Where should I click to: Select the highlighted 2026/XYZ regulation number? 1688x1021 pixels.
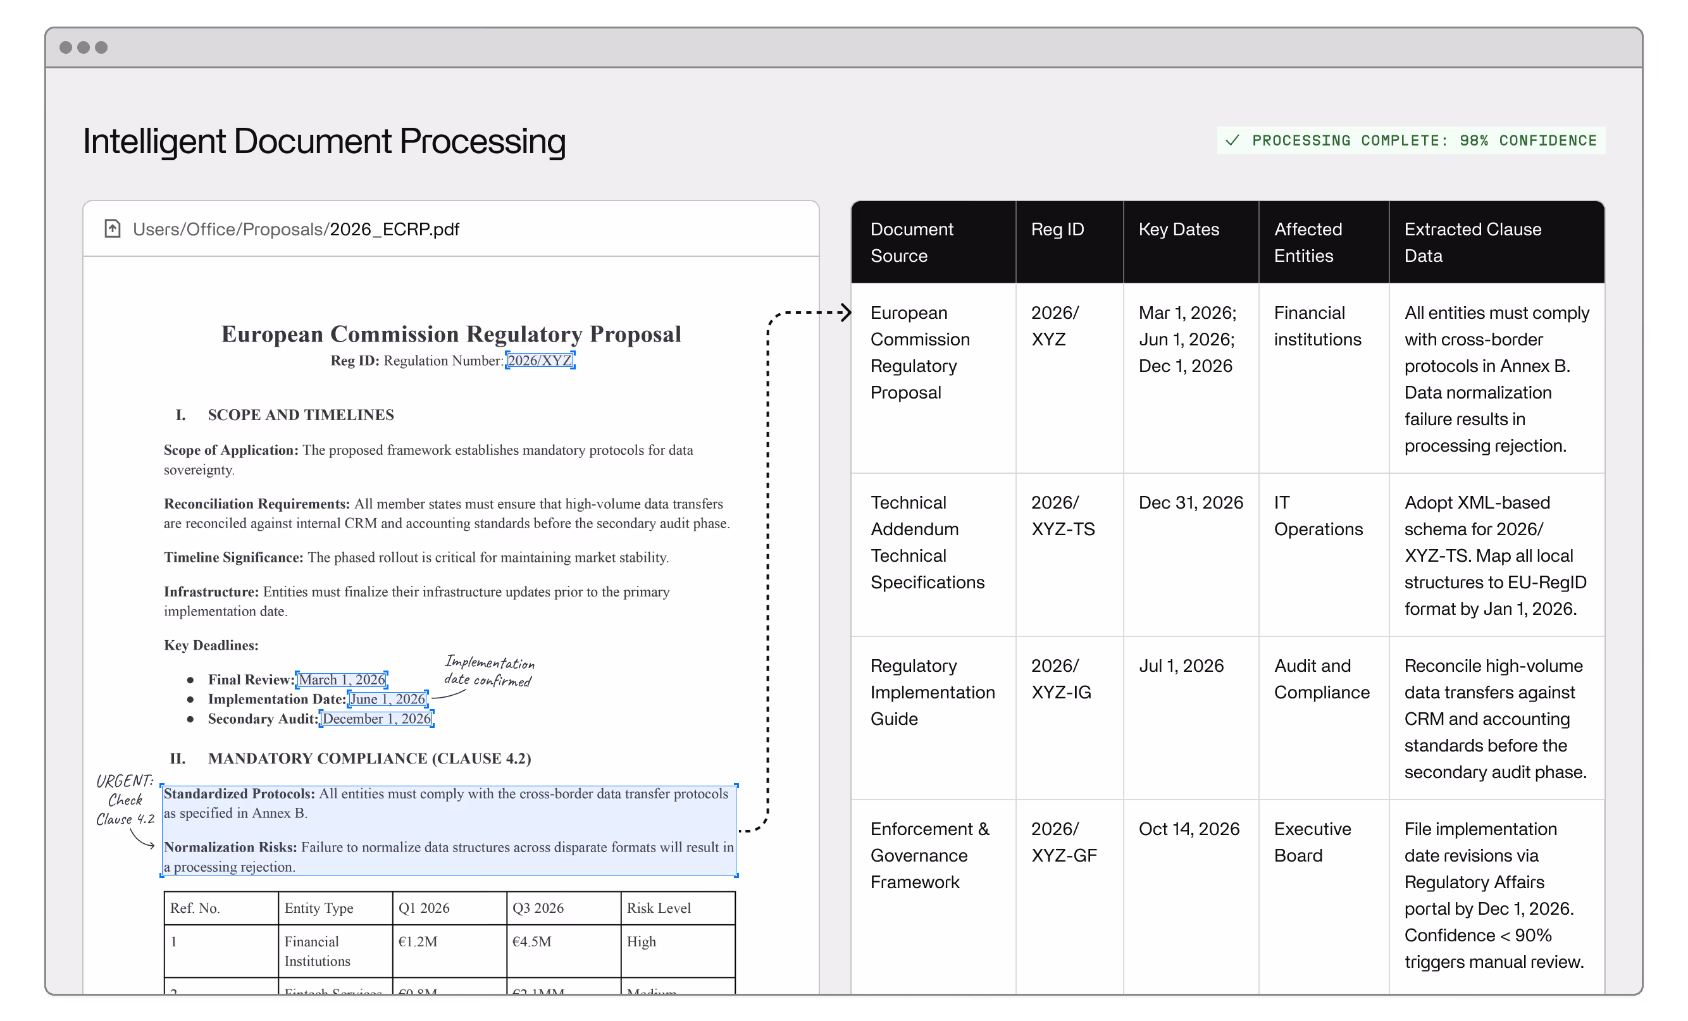(540, 360)
